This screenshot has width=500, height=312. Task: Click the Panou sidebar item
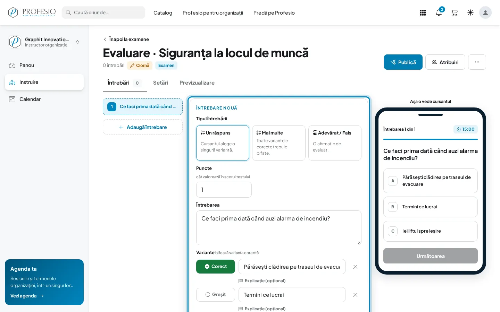coord(44,65)
